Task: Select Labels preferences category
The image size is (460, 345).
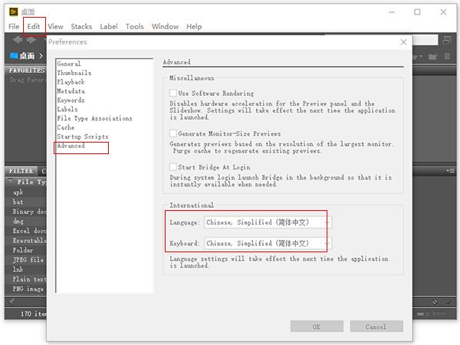Action: pyautogui.click(x=67, y=109)
